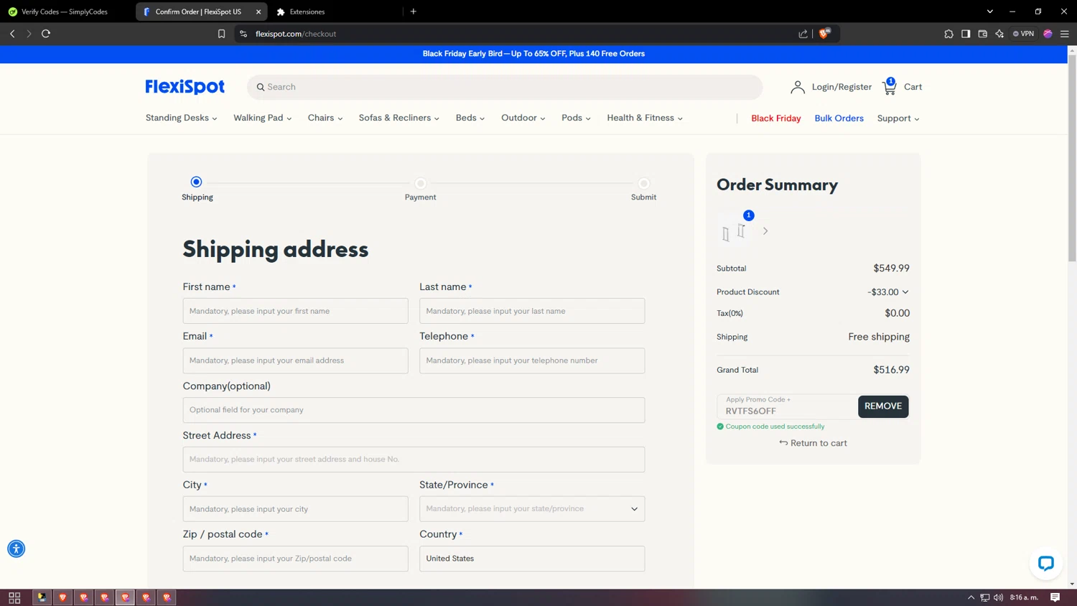Expand Product Discount details chevron
Image resolution: width=1077 pixels, height=606 pixels.
tap(905, 292)
